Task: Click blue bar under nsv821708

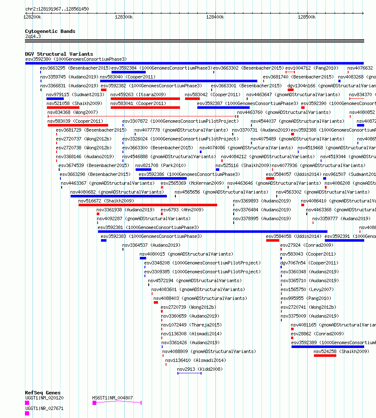Action: point(143,170)
